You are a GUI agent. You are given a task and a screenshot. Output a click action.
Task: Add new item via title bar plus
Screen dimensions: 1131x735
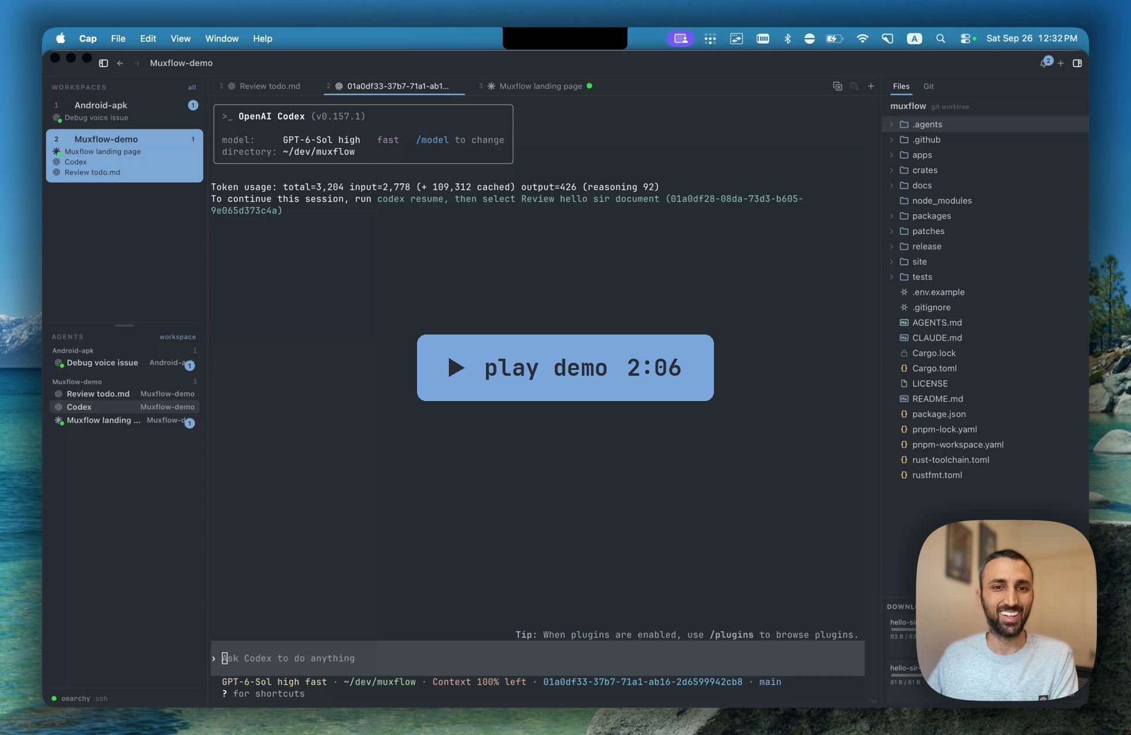(1061, 63)
